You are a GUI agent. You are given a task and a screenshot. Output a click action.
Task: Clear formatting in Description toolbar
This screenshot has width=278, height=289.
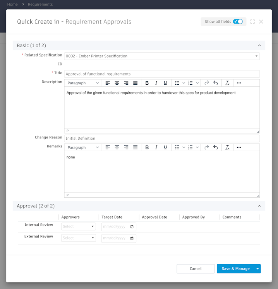pyautogui.click(x=227, y=83)
